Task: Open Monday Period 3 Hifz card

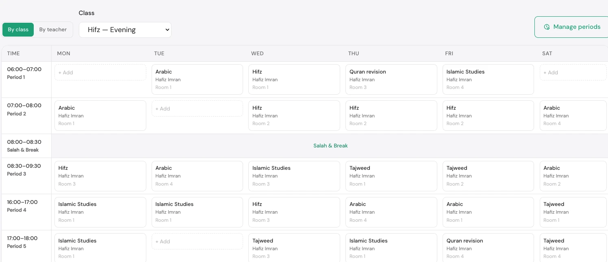Action: tap(100, 176)
